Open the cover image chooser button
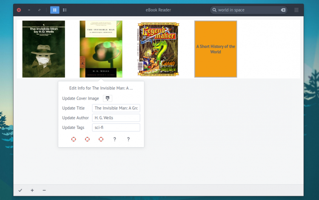This screenshot has width=319, height=200. coord(107,98)
